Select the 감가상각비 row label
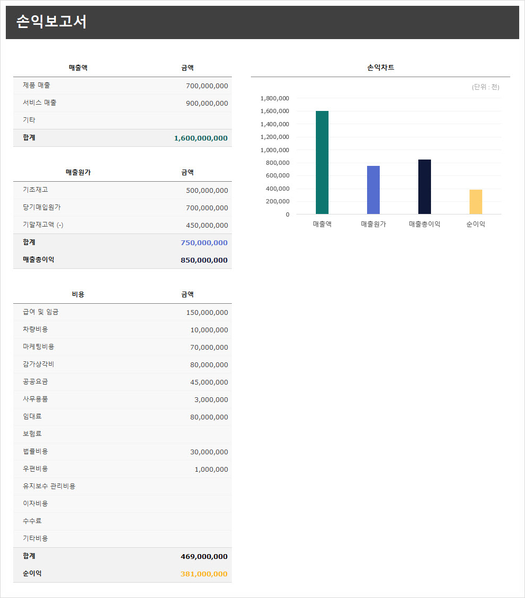 38,364
